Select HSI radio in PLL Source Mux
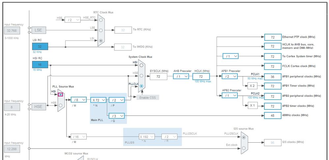This screenshot has width=329, height=160. 60,95
